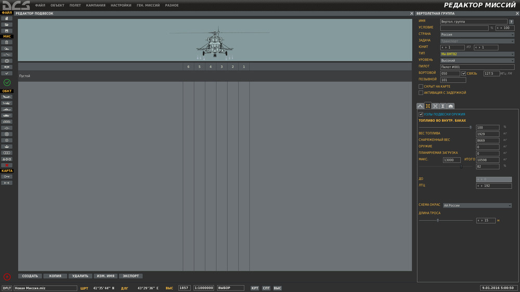
Task: Select the bullseye concentric circles icon
Action: coord(7,134)
